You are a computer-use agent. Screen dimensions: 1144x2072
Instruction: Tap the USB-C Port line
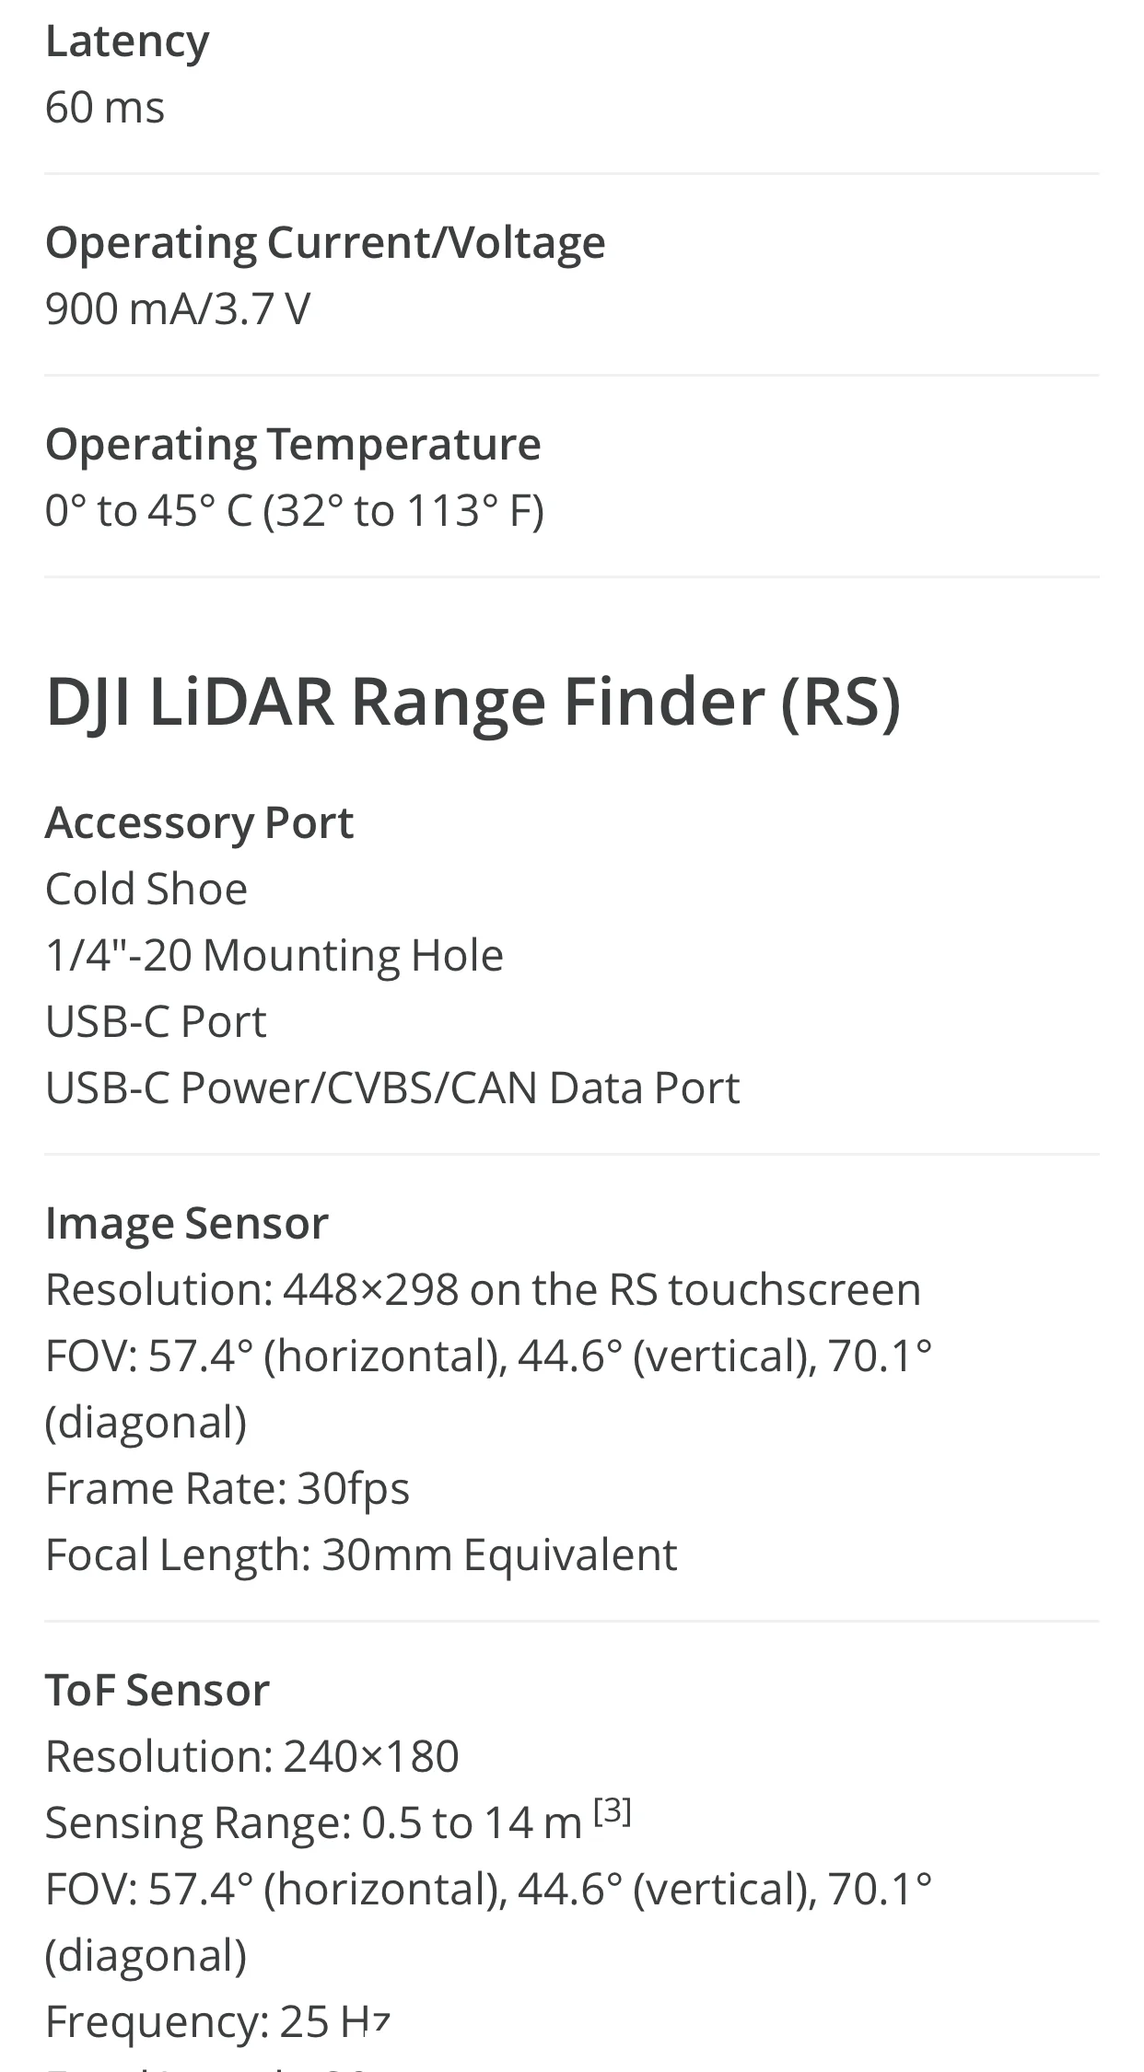coord(156,1022)
